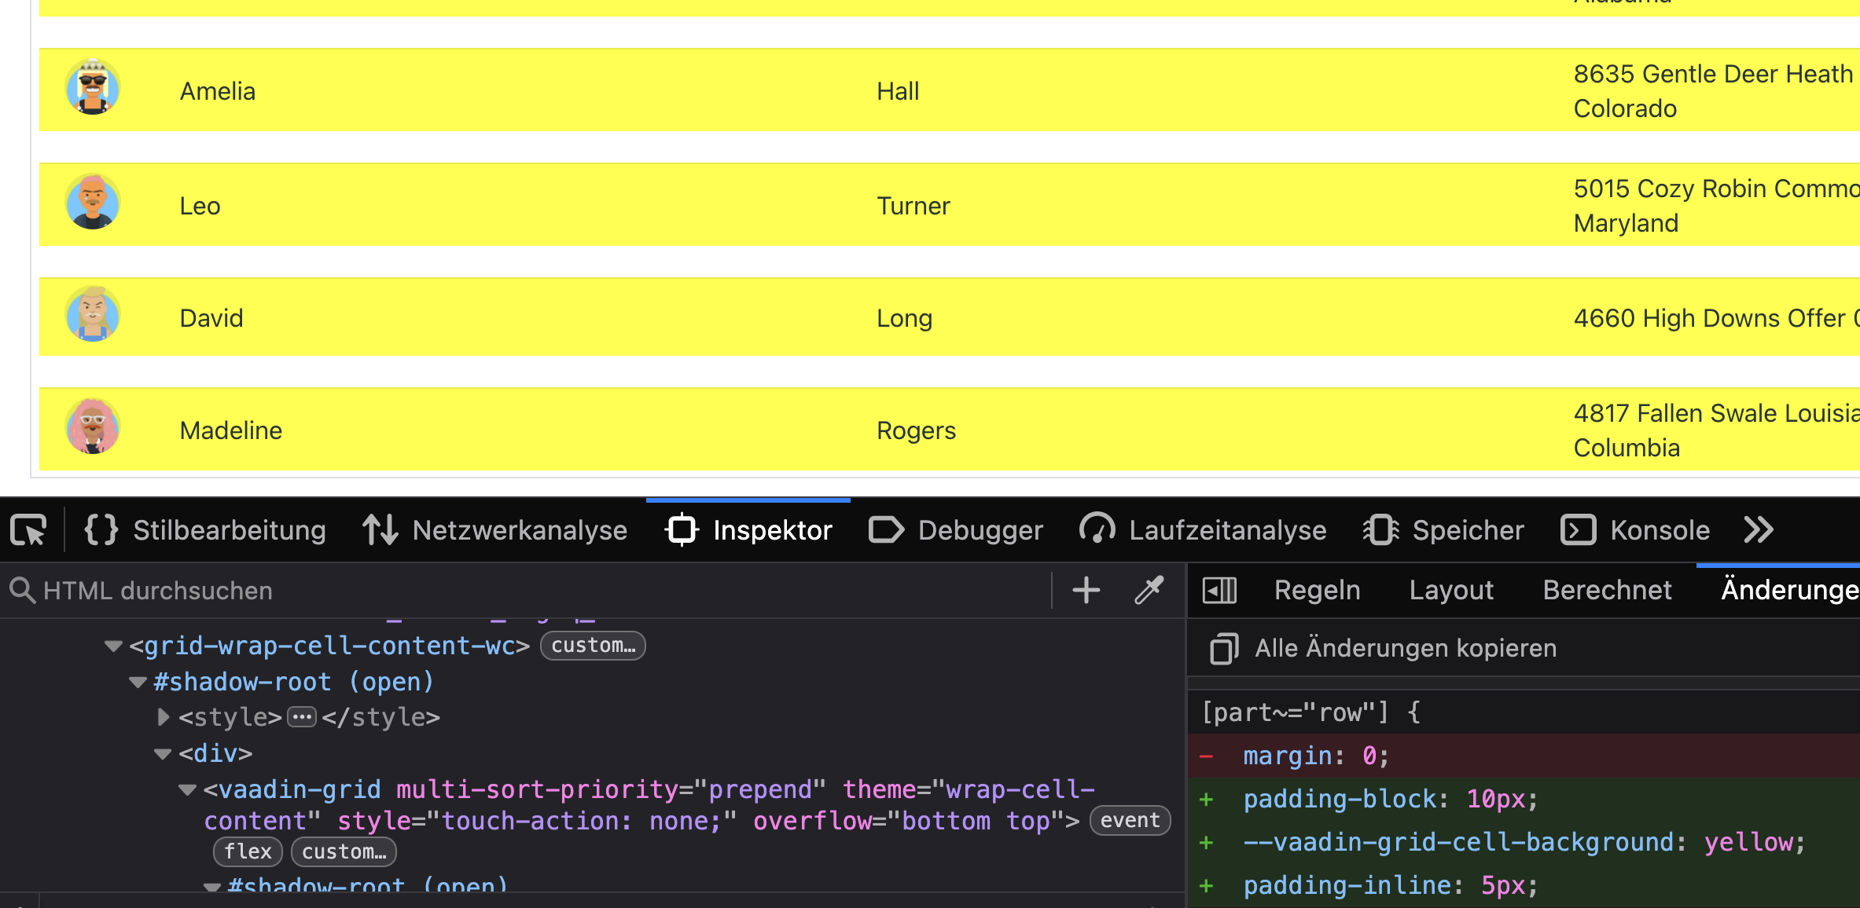The width and height of the screenshot is (1860, 908).
Task: Click Madeline's avatar image
Action: pos(93,427)
